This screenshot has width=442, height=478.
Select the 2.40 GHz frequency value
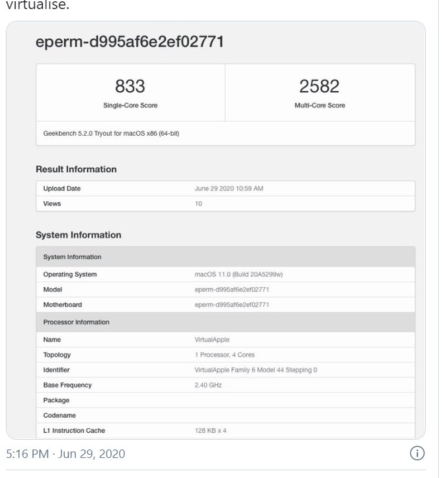click(208, 386)
